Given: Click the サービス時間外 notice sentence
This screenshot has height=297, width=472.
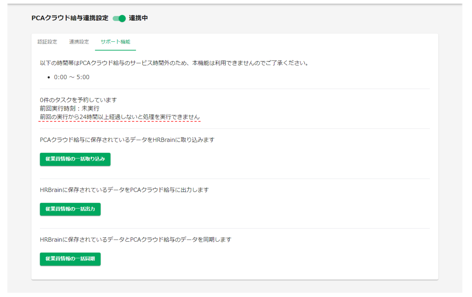Looking at the screenshot, I should coord(175,63).
